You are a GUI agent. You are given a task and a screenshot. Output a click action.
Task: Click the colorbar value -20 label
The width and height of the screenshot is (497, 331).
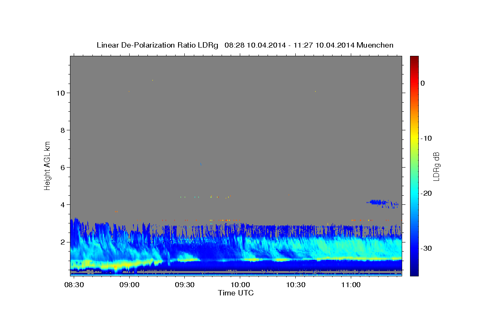[427, 193]
